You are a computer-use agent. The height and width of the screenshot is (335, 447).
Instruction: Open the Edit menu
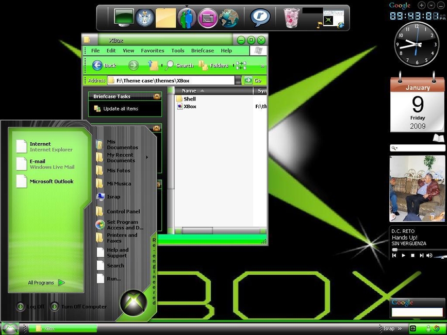pyautogui.click(x=111, y=51)
